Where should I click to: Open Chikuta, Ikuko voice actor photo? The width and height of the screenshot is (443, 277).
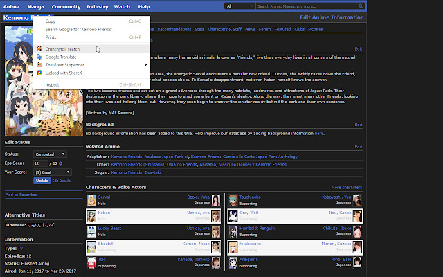357,231
